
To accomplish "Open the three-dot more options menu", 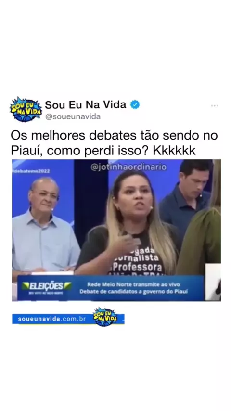I will coord(214,105).
